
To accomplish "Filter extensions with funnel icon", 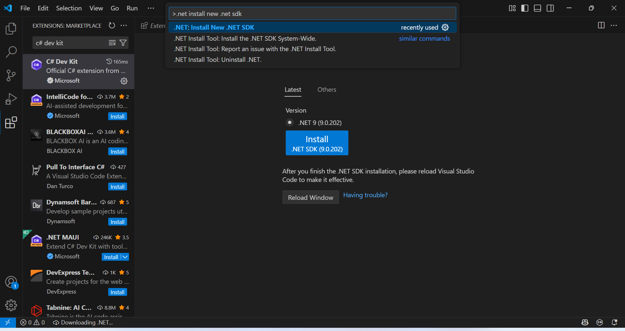I will [x=123, y=43].
